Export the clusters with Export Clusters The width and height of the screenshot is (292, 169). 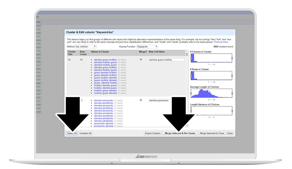point(153,133)
